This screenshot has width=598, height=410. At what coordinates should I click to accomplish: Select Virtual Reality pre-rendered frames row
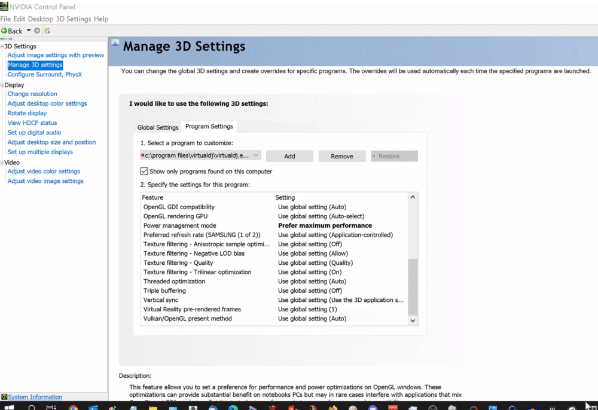[x=274, y=309]
